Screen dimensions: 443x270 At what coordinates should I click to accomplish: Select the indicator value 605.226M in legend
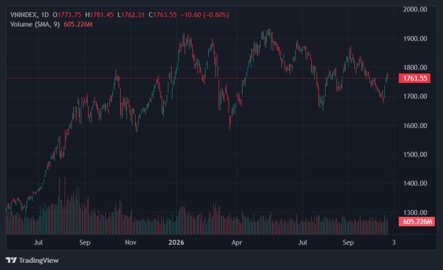pyautogui.click(x=78, y=24)
